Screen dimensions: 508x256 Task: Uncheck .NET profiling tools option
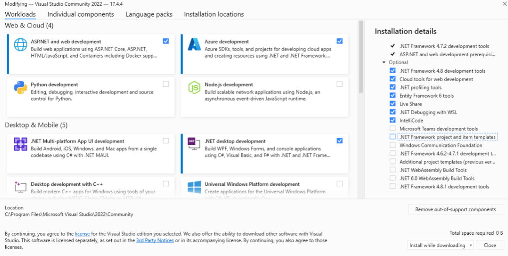pos(393,87)
